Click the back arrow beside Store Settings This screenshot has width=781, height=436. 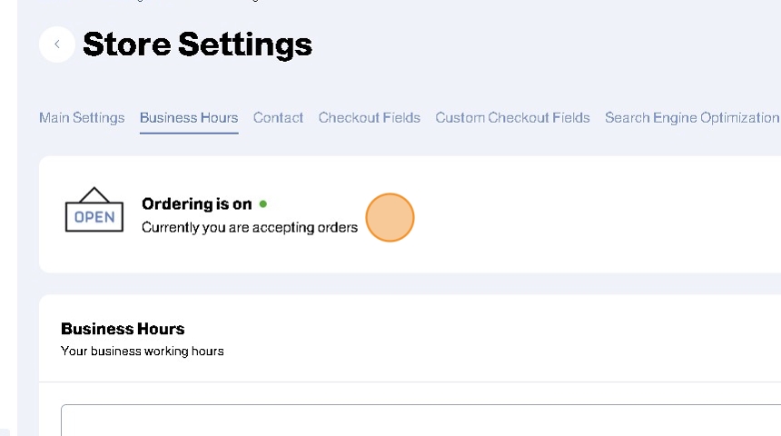click(57, 45)
